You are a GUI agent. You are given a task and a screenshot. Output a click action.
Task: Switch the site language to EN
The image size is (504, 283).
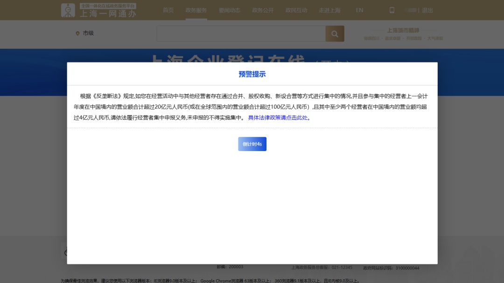[359, 10]
